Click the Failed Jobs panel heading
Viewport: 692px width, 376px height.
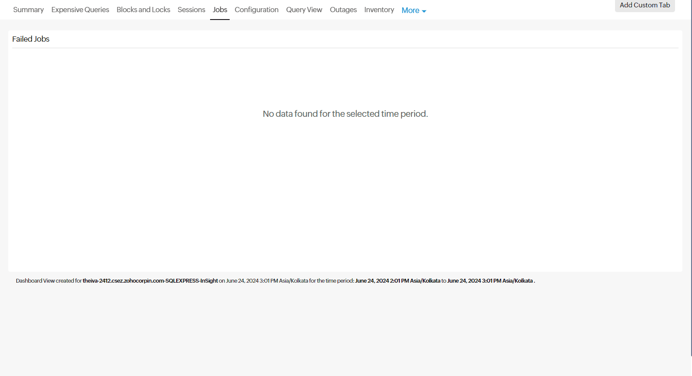pos(31,39)
